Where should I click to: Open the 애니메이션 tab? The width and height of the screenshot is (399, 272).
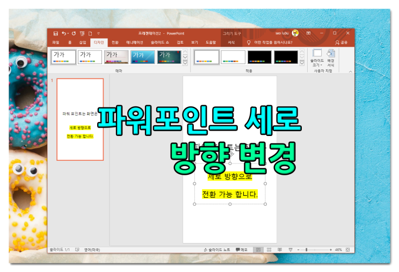134,42
